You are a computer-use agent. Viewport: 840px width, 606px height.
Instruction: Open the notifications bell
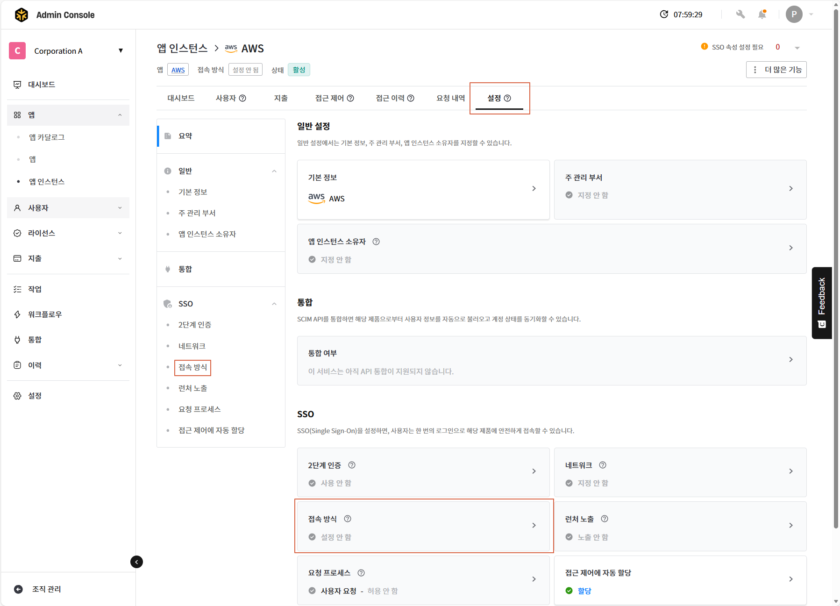(762, 14)
